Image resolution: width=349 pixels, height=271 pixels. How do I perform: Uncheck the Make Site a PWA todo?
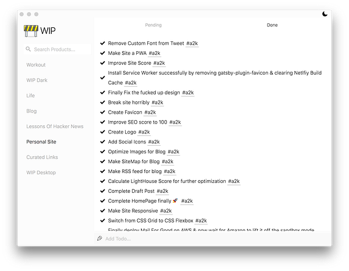102,53
